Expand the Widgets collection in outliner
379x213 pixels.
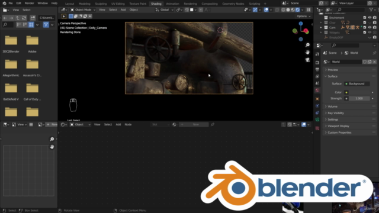pos(321,33)
